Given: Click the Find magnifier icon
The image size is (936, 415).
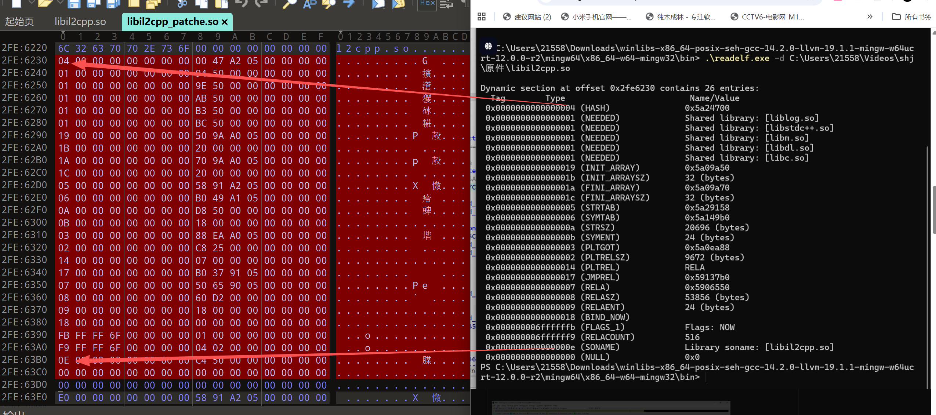Looking at the screenshot, I should coord(290,4).
